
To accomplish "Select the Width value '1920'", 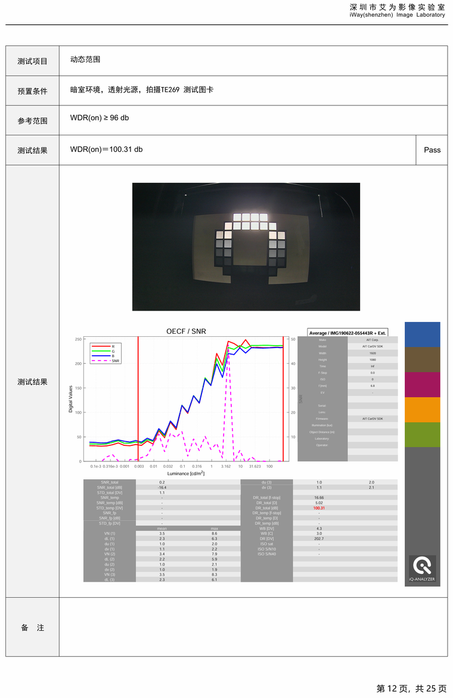I will tap(373, 353).
